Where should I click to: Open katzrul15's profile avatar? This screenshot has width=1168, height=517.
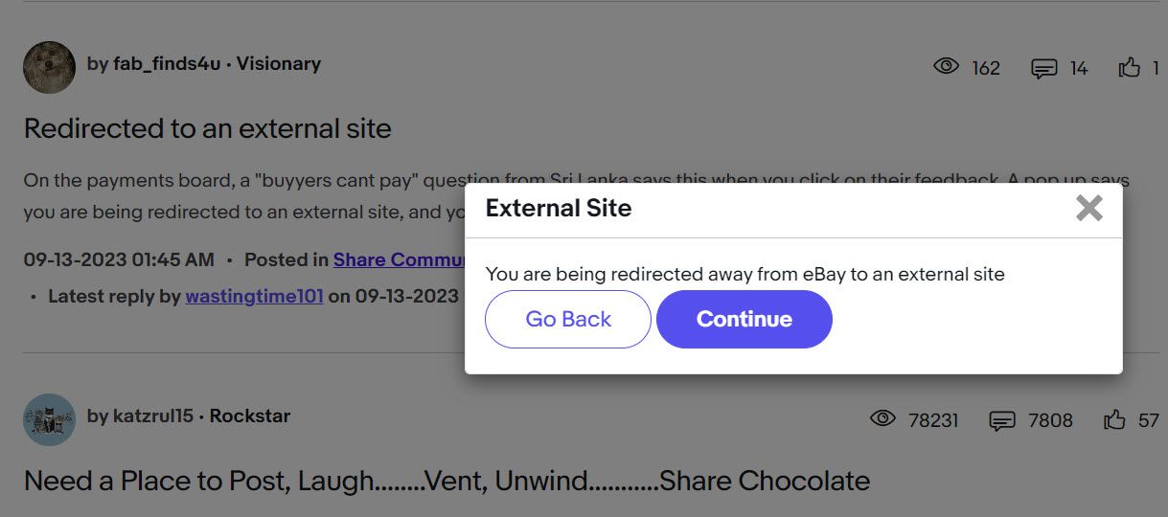click(x=49, y=419)
